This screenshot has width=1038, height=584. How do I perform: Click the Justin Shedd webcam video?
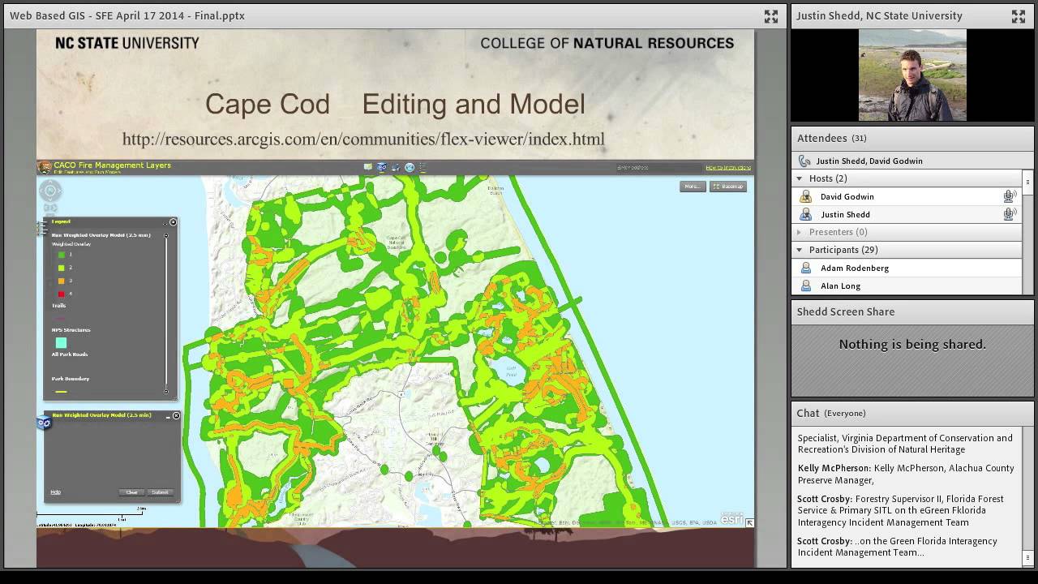point(912,75)
